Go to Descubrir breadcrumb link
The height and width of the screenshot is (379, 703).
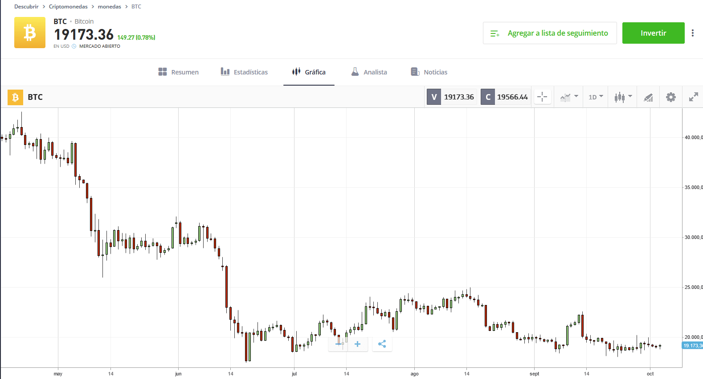tap(26, 7)
